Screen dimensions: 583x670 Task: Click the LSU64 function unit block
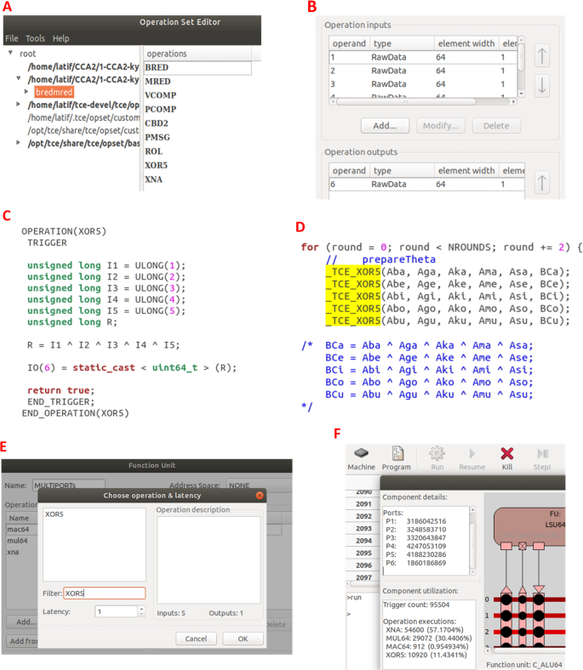point(529,526)
